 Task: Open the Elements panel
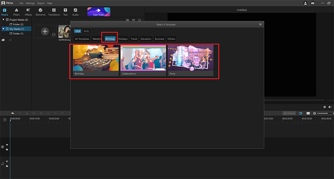click(x=40, y=12)
